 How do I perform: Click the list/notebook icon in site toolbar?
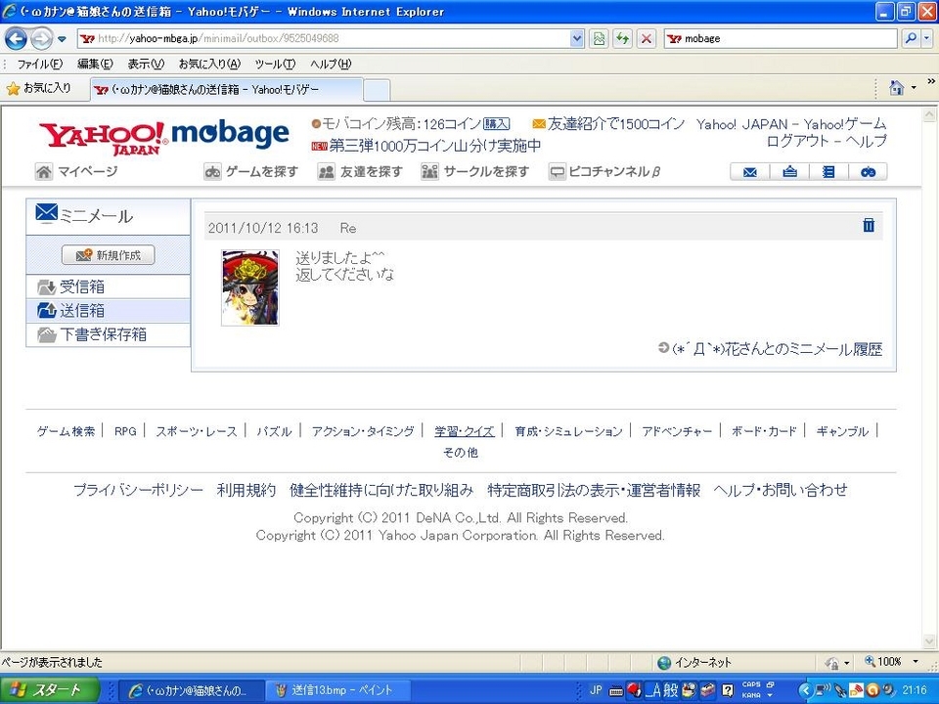(828, 172)
